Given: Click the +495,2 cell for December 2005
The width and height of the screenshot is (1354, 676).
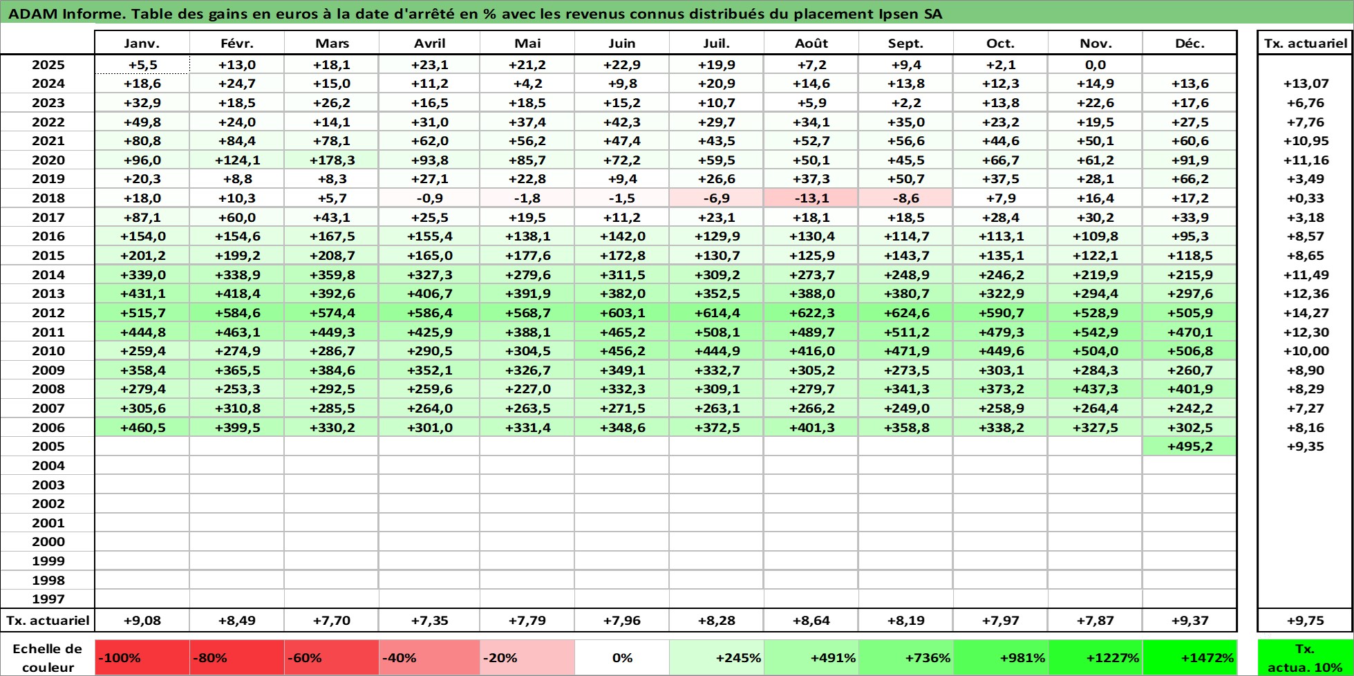Looking at the screenshot, I should (1190, 446).
